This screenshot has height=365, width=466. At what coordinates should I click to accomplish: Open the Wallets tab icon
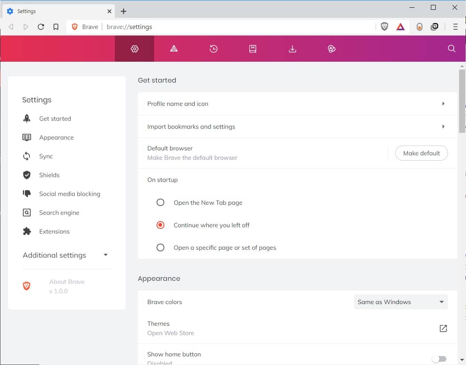coord(332,49)
